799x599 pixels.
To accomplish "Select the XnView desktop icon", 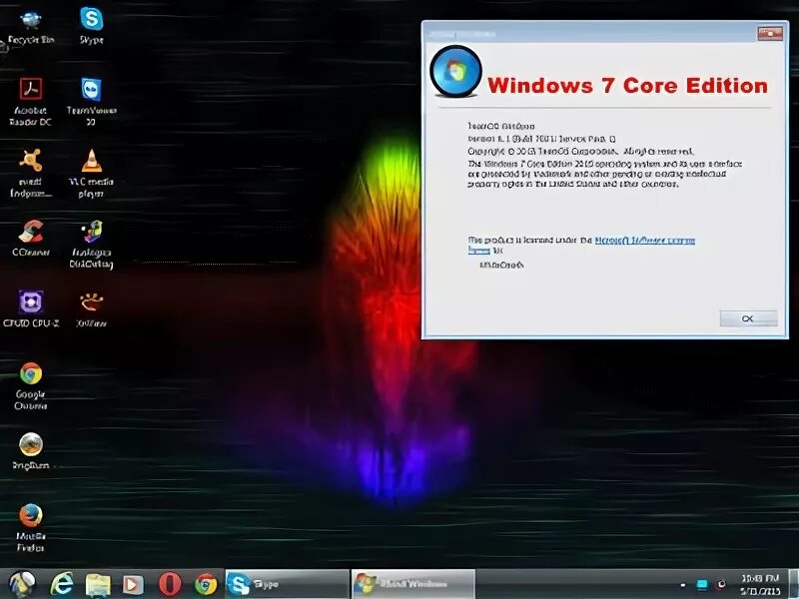I will pyautogui.click(x=91, y=309).
